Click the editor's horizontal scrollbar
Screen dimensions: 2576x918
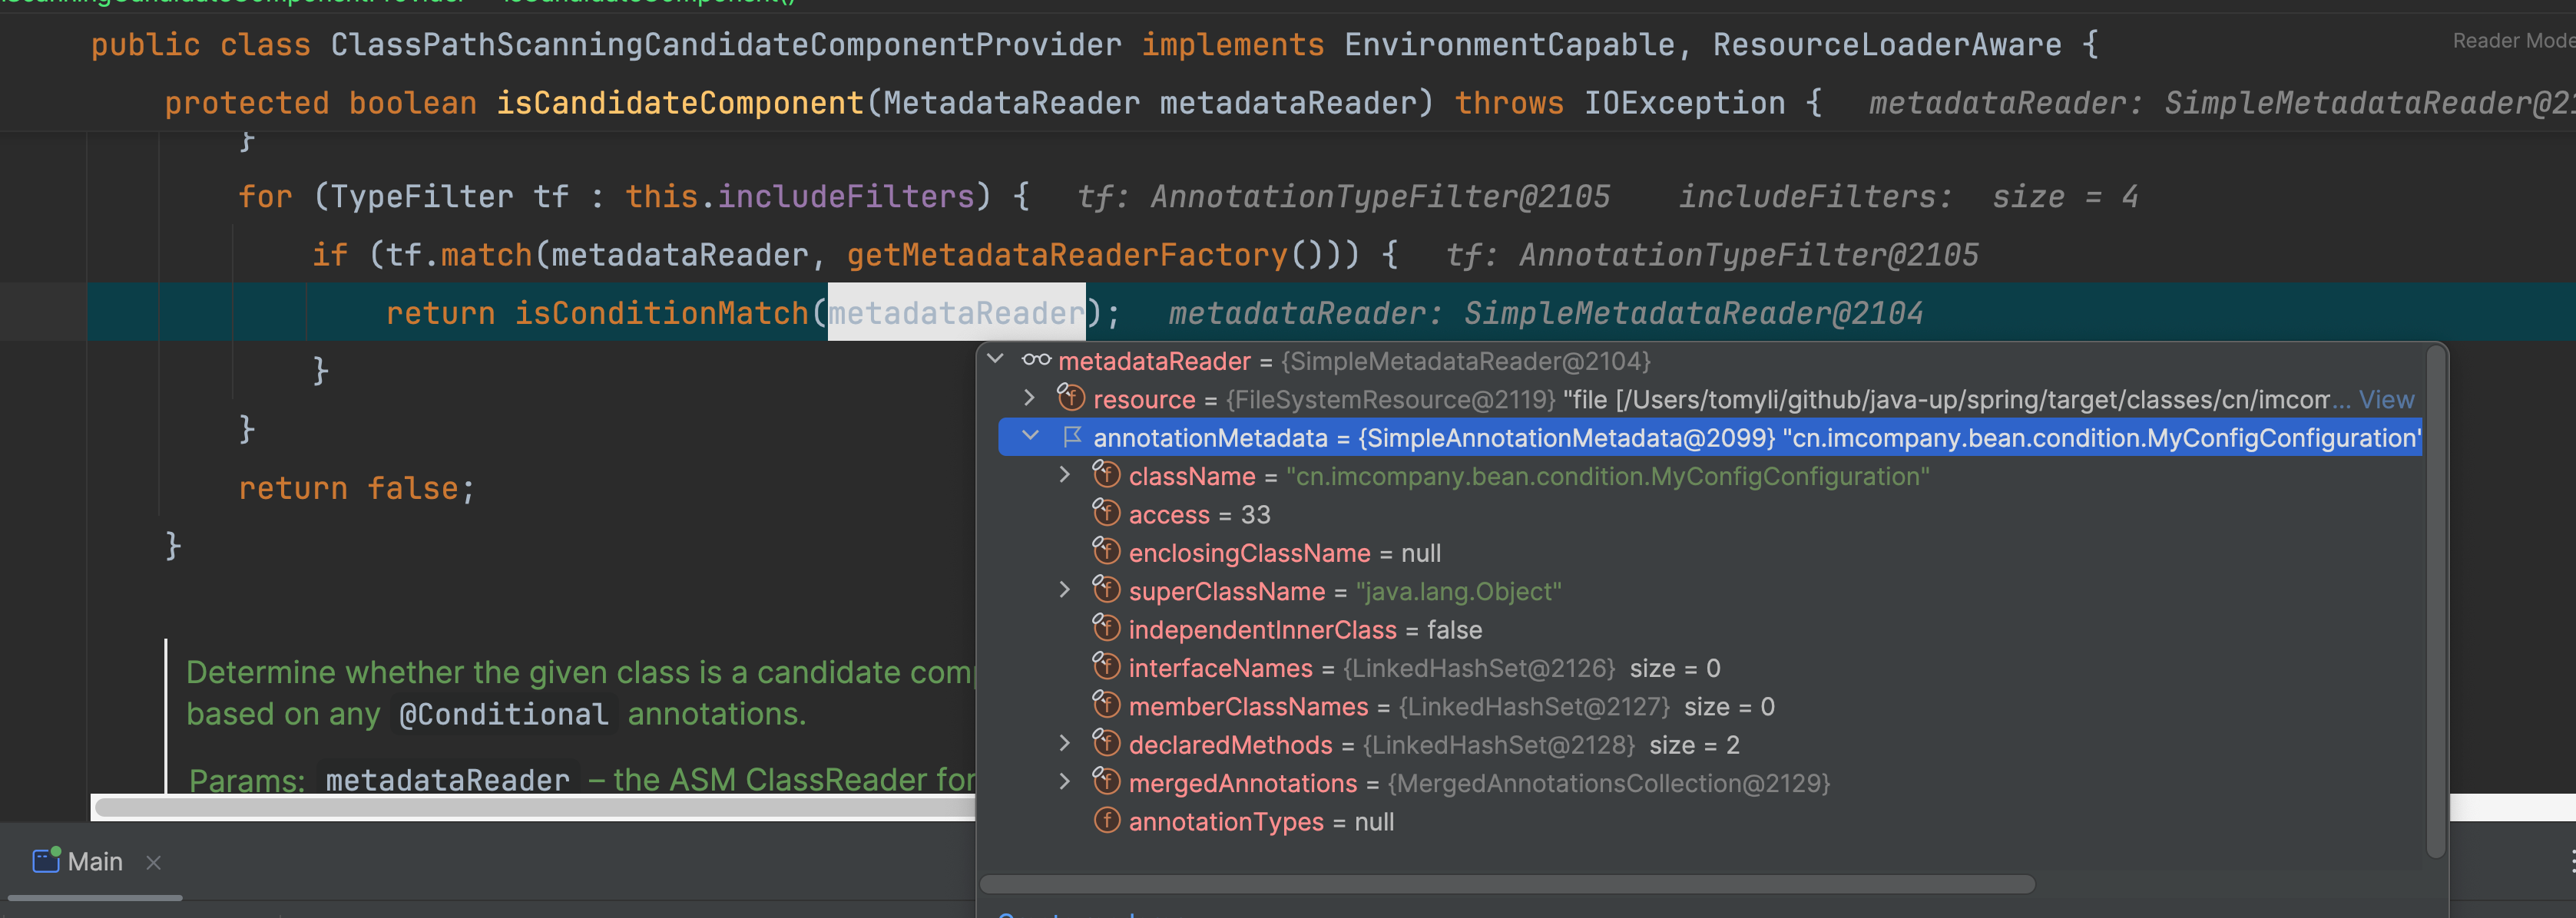tap(535, 807)
